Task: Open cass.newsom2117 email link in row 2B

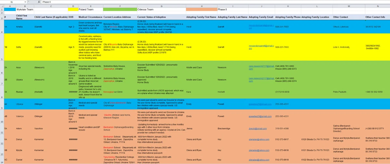Action: click(x=261, y=79)
